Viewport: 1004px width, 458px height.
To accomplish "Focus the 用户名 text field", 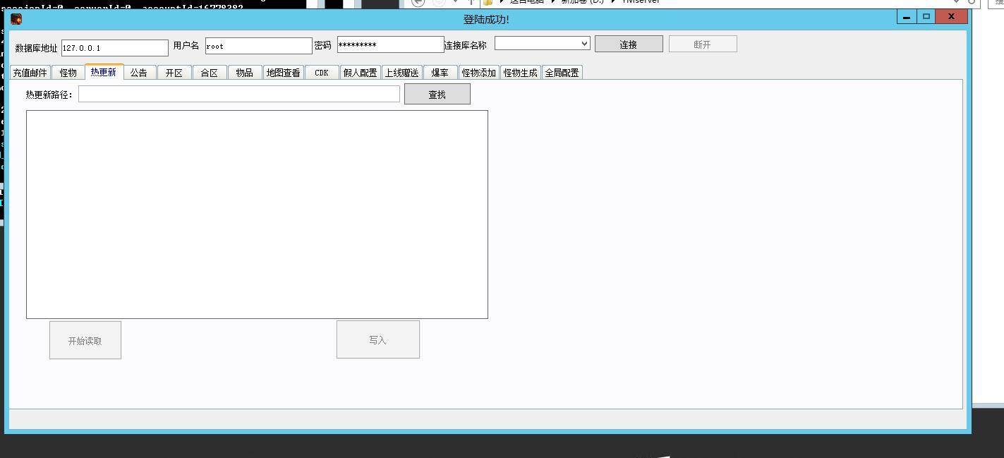I will 258,46.
